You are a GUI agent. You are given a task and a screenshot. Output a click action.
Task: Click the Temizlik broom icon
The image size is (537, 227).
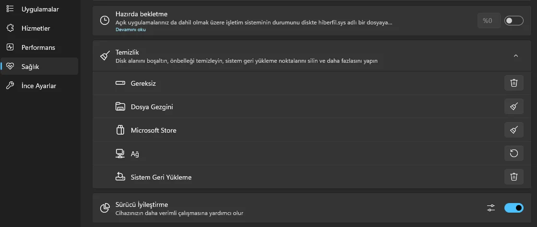point(105,56)
